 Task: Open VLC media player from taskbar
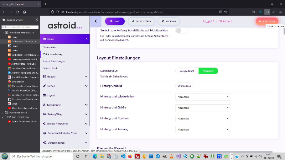point(171,156)
